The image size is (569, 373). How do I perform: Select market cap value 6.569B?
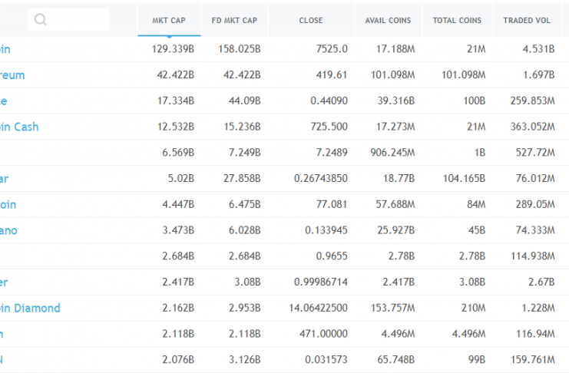point(178,153)
